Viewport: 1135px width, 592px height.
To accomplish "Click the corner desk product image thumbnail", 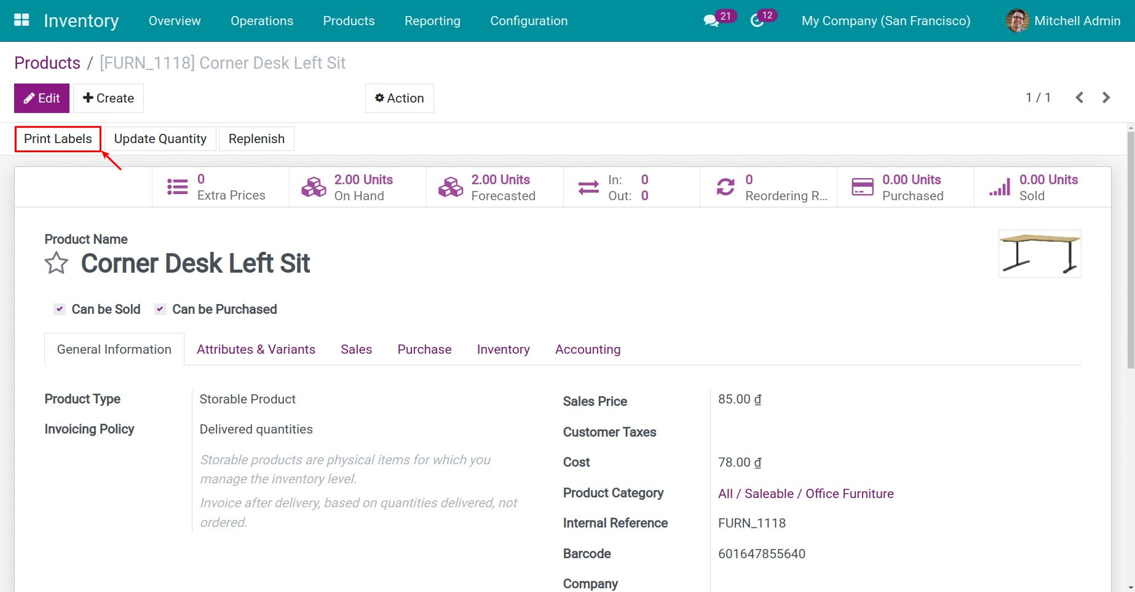I will point(1040,254).
